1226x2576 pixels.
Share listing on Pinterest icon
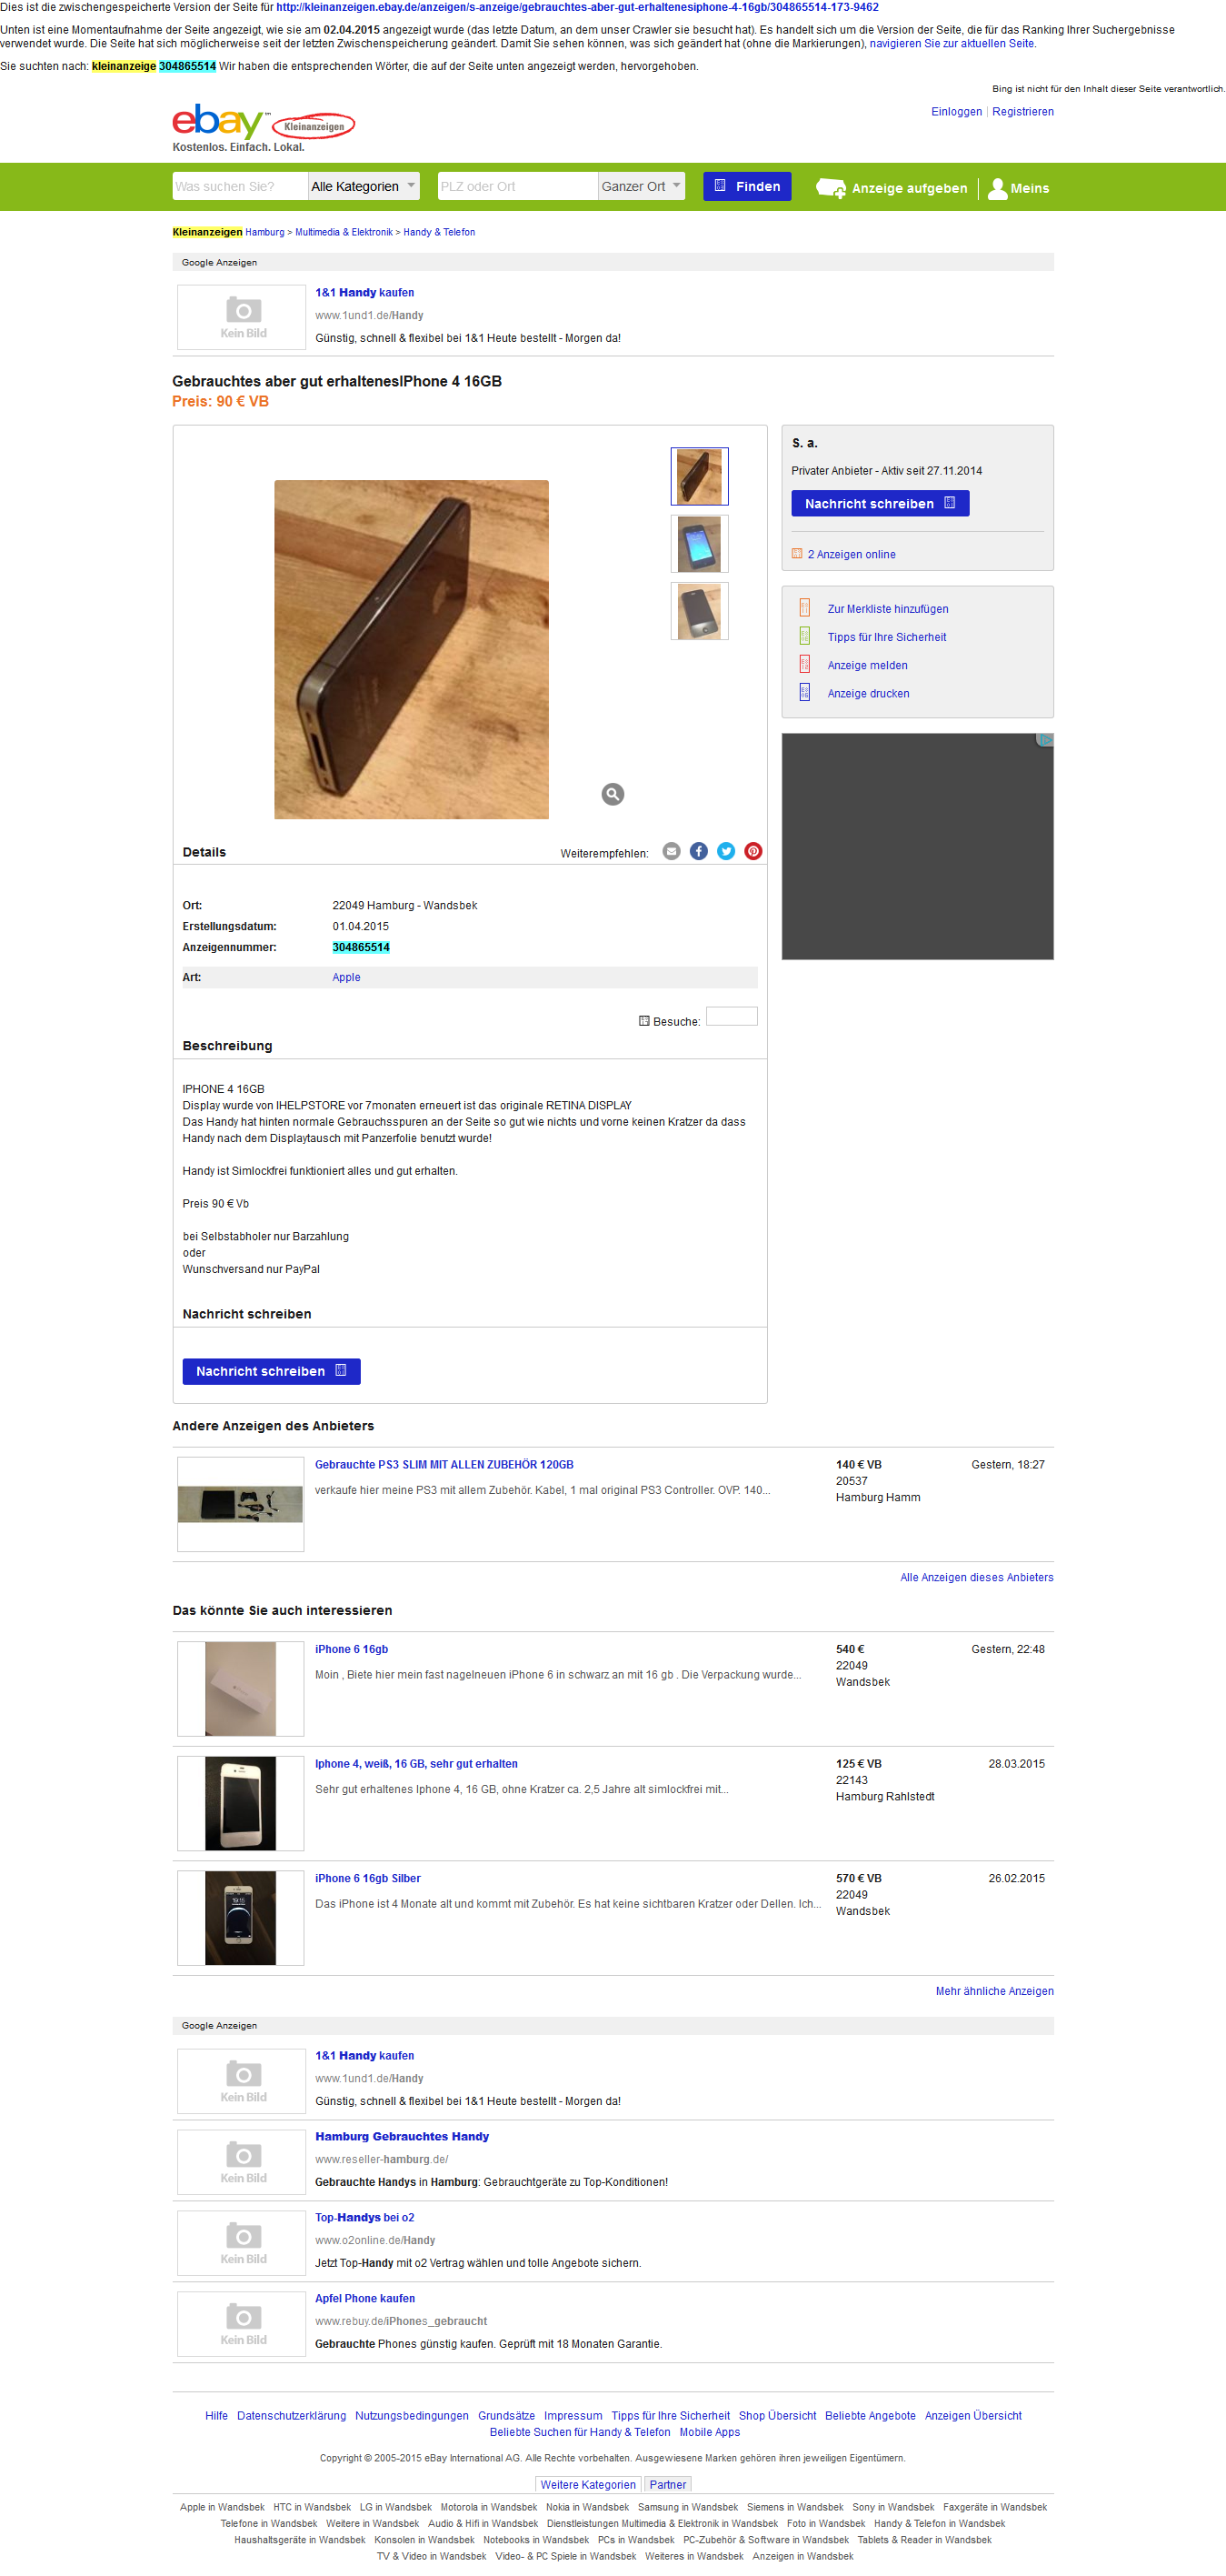coord(753,851)
